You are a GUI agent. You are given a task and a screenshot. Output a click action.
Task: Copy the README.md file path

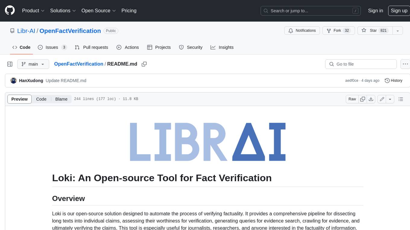click(x=144, y=64)
